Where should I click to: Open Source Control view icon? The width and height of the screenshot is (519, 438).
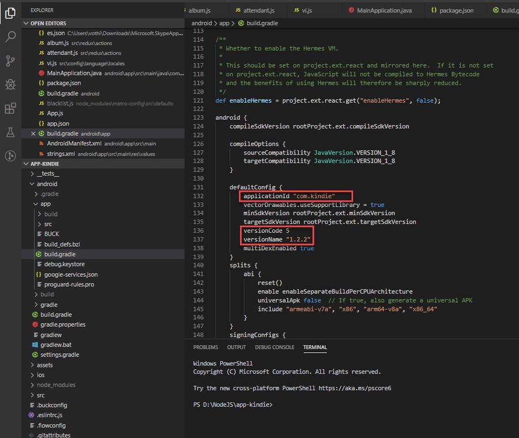pyautogui.click(x=10, y=61)
